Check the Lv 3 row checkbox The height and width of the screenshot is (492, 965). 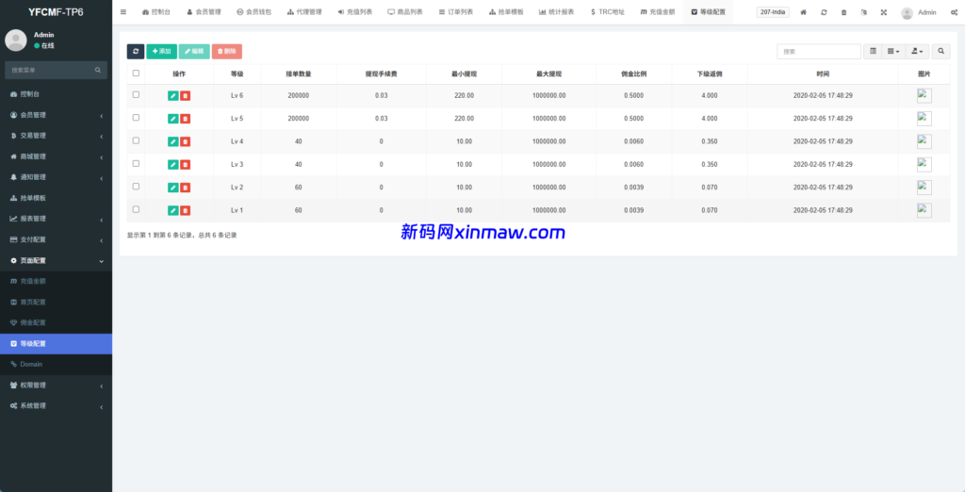(x=136, y=163)
